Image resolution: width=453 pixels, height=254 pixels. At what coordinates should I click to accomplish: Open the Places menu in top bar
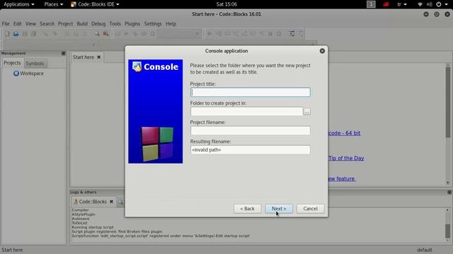click(54, 4)
